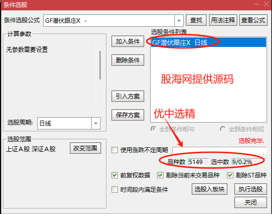The image size is (272, 214).
Task: Expand the 条件选股公式 formula dropdown arrow
Action: coord(179,21)
